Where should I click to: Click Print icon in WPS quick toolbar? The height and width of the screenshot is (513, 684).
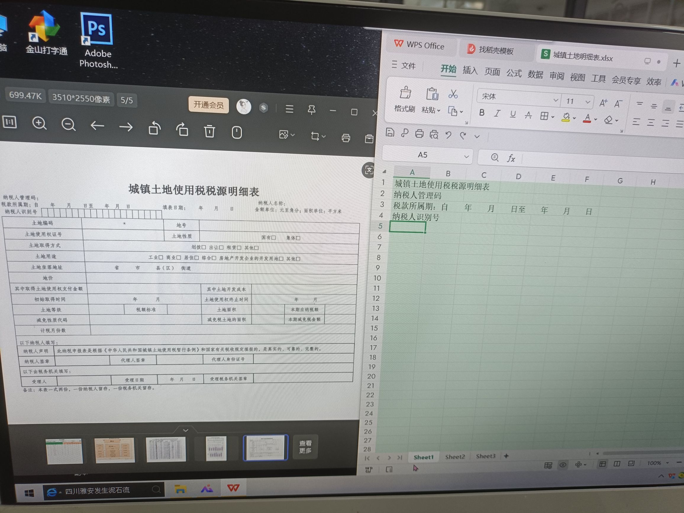[419, 134]
